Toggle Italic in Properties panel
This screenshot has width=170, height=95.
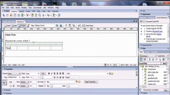point(52,74)
